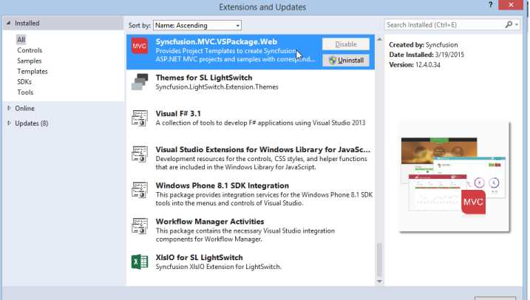
Task: Expand the Online category
Action: pyautogui.click(x=9, y=108)
